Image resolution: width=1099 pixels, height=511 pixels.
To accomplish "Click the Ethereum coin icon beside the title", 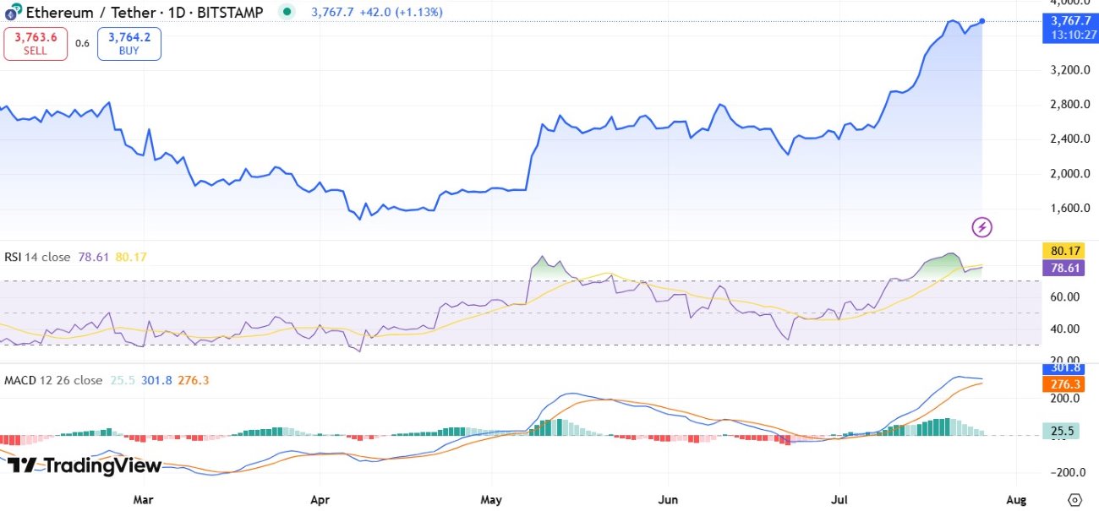I will [13, 12].
